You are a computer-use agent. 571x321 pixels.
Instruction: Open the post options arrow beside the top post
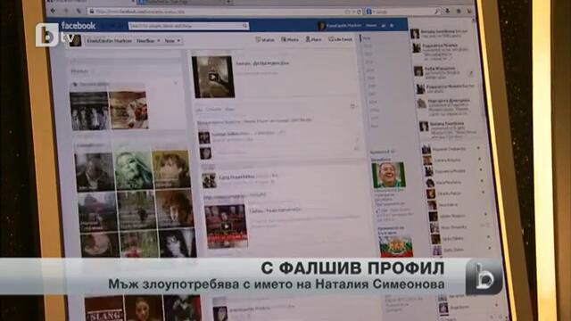tap(352, 106)
